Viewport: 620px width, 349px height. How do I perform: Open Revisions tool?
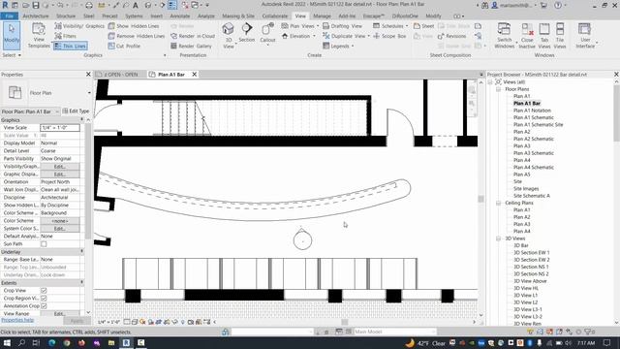coord(452,36)
